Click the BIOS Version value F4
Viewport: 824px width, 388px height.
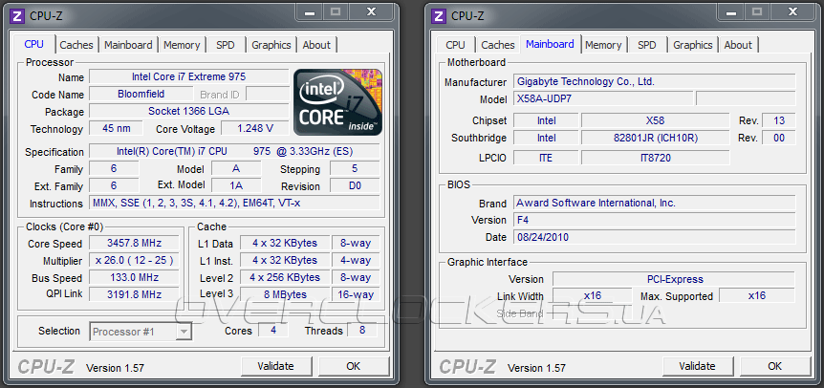tap(654, 220)
